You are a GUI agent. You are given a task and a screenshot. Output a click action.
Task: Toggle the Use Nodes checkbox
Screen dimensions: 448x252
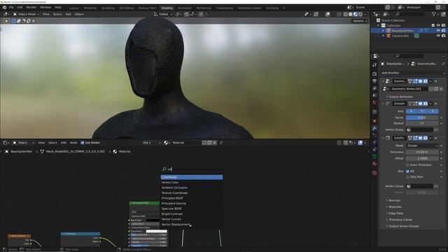(x=83, y=142)
